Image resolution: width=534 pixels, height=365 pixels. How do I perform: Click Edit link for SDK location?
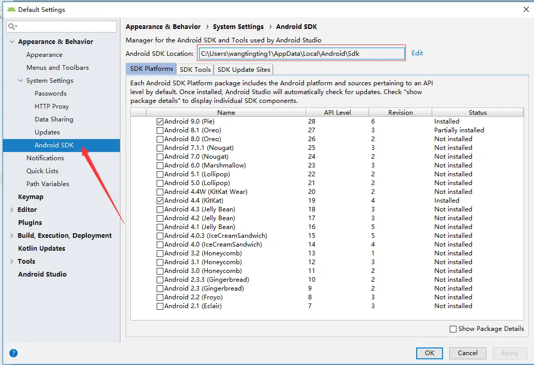click(x=417, y=53)
